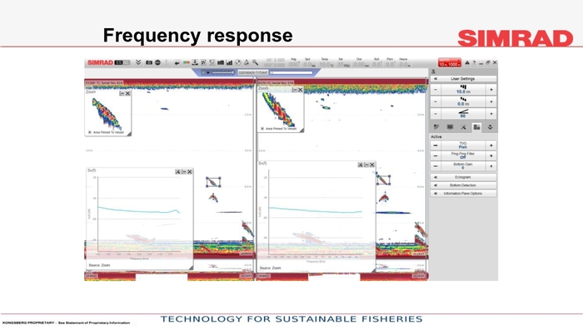Open the color scale bar icon
The width and height of the screenshot is (583, 335).
186,62
